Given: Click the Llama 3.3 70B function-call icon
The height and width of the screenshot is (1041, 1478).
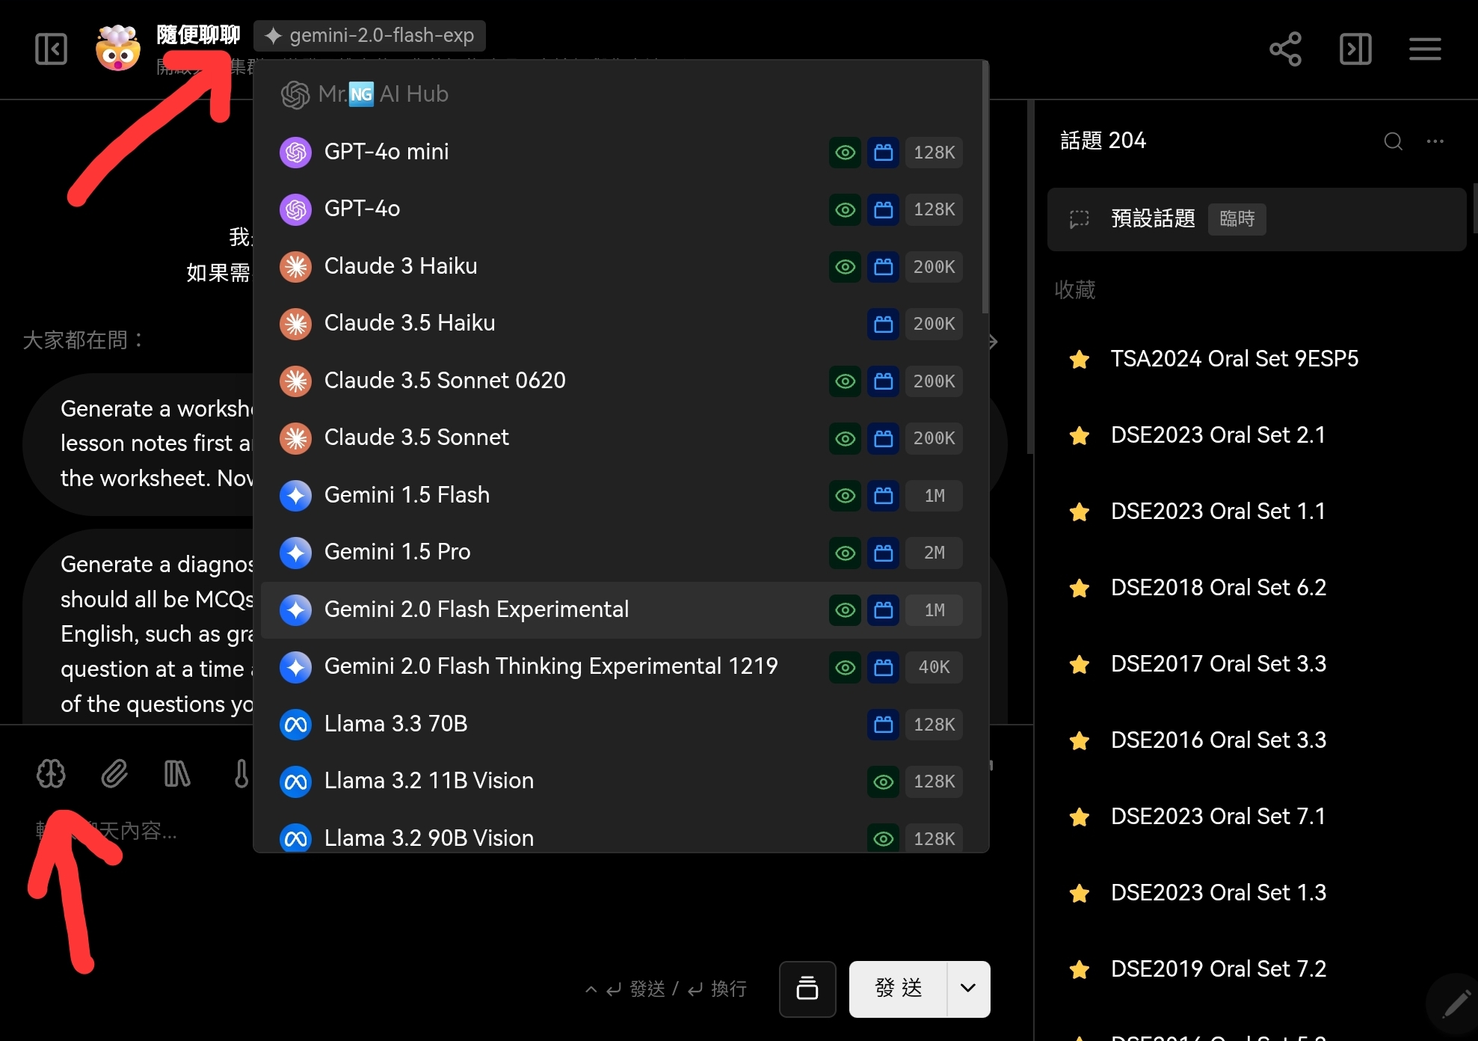Looking at the screenshot, I should tap(883, 724).
